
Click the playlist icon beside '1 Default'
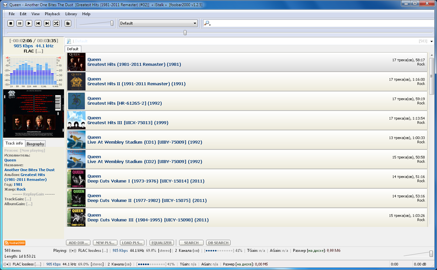(69, 41)
